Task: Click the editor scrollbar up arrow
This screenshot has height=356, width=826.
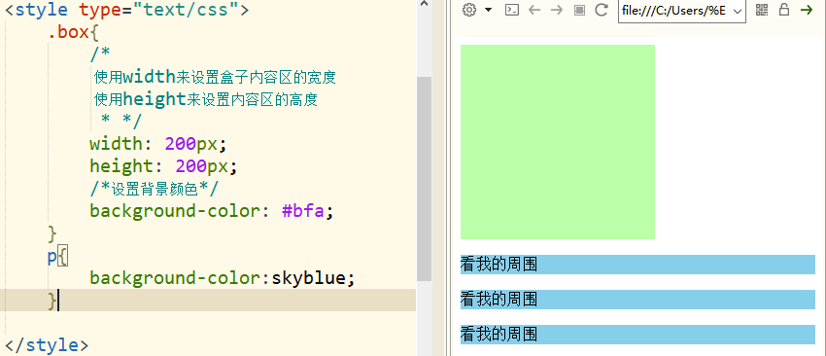Action: point(424,4)
